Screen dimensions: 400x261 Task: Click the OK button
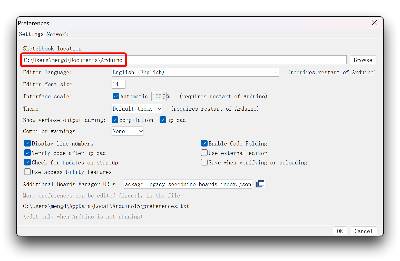tap(340, 231)
